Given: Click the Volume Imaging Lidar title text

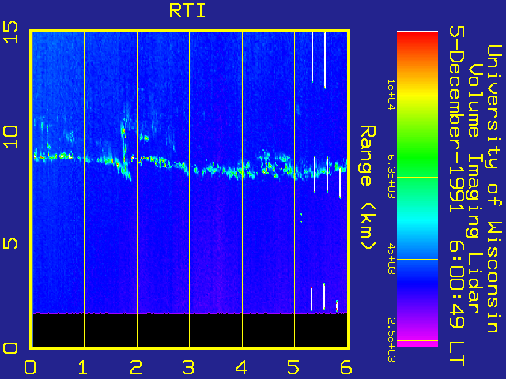Looking at the screenshot, I should 475,189.
